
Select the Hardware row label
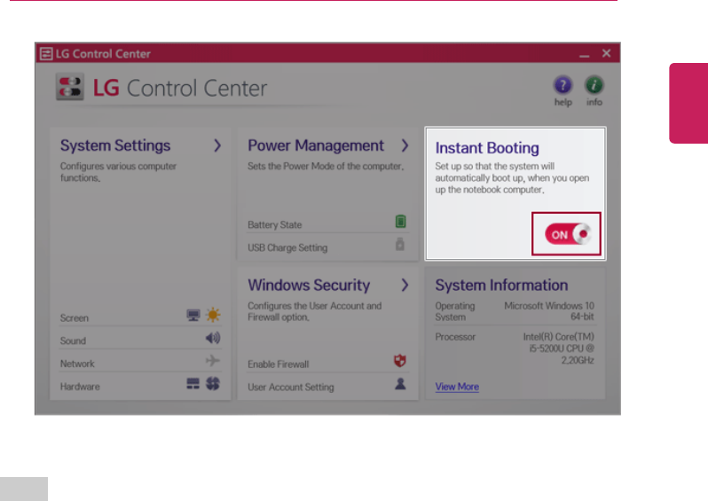click(80, 387)
